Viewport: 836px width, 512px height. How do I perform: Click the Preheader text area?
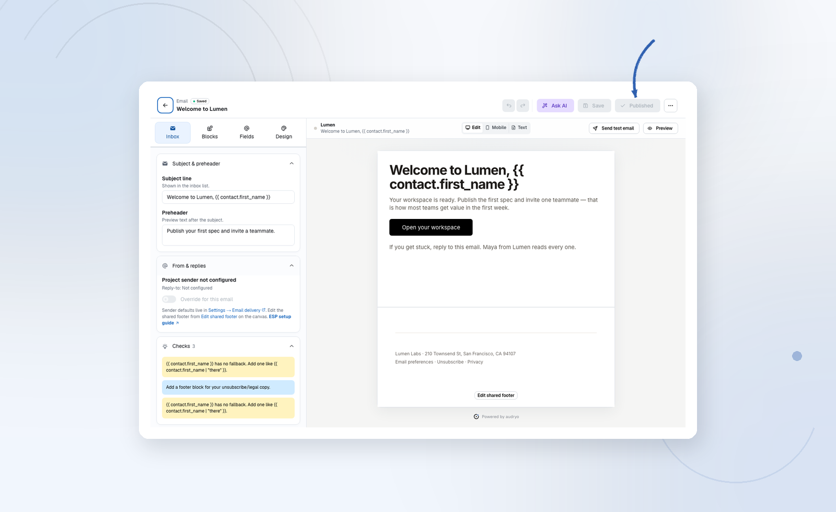[228, 235]
